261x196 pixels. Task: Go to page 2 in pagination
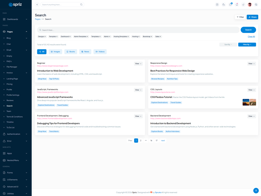pos(141,140)
